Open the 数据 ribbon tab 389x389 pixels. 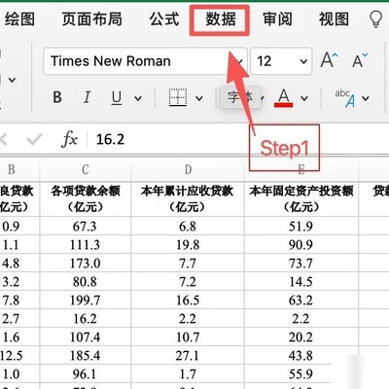pos(221,18)
